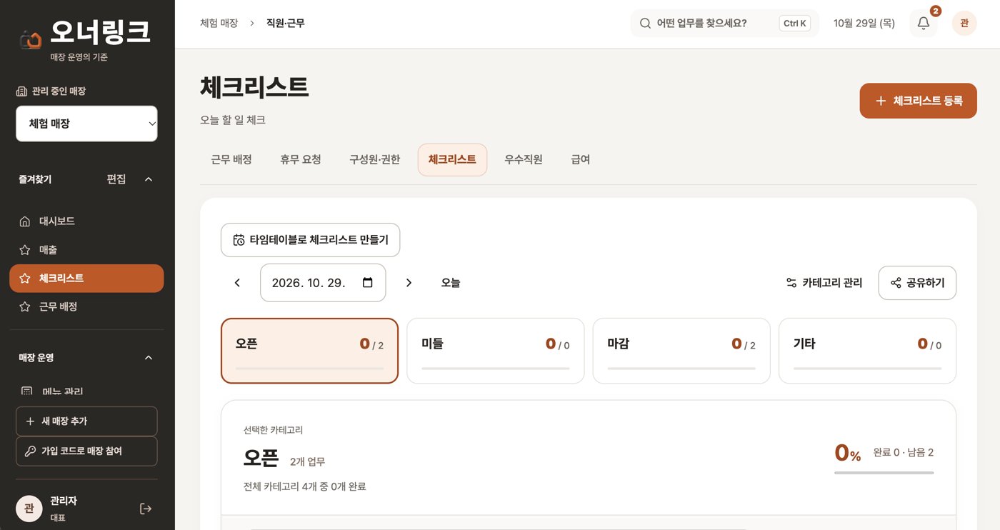
Task: Open the 체험 매장 store dropdown
Action: click(86, 124)
